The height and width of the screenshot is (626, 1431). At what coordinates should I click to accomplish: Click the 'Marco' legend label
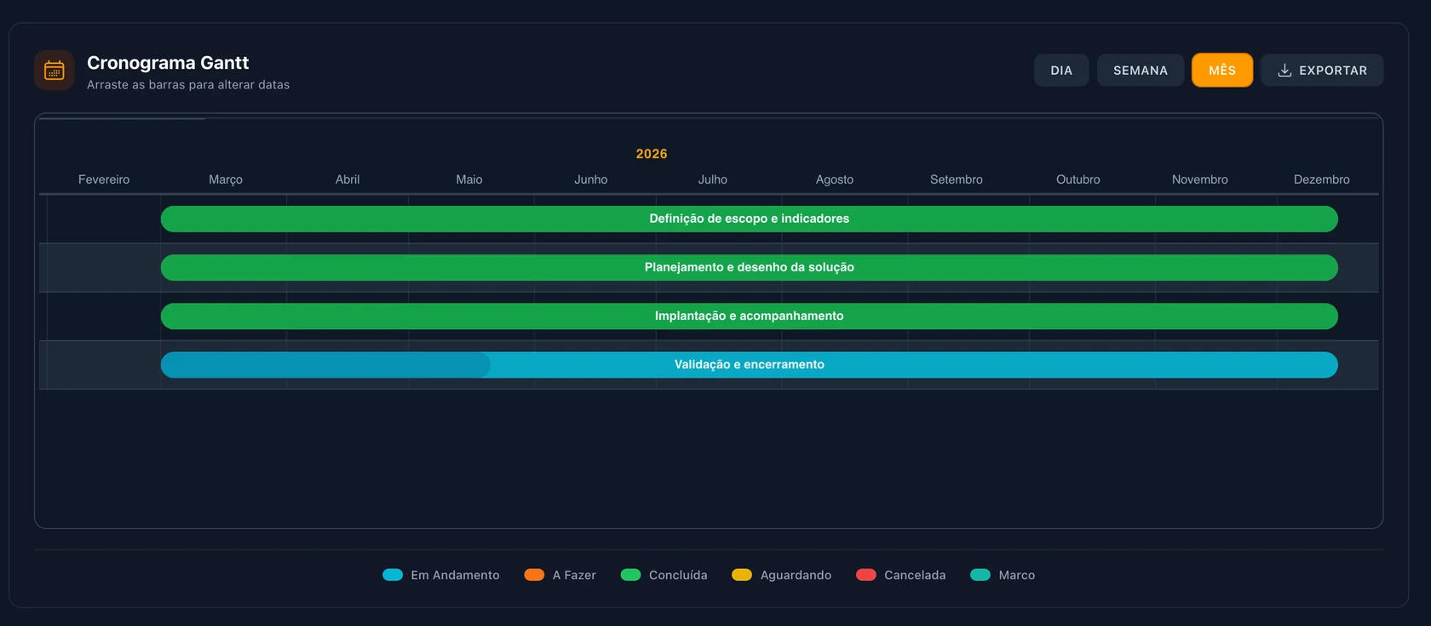click(x=1017, y=575)
